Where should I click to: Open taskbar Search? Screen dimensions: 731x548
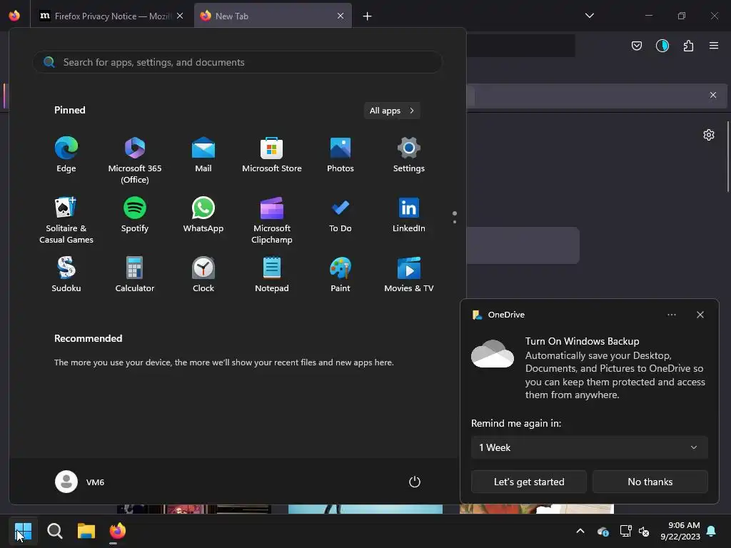pyautogui.click(x=54, y=531)
